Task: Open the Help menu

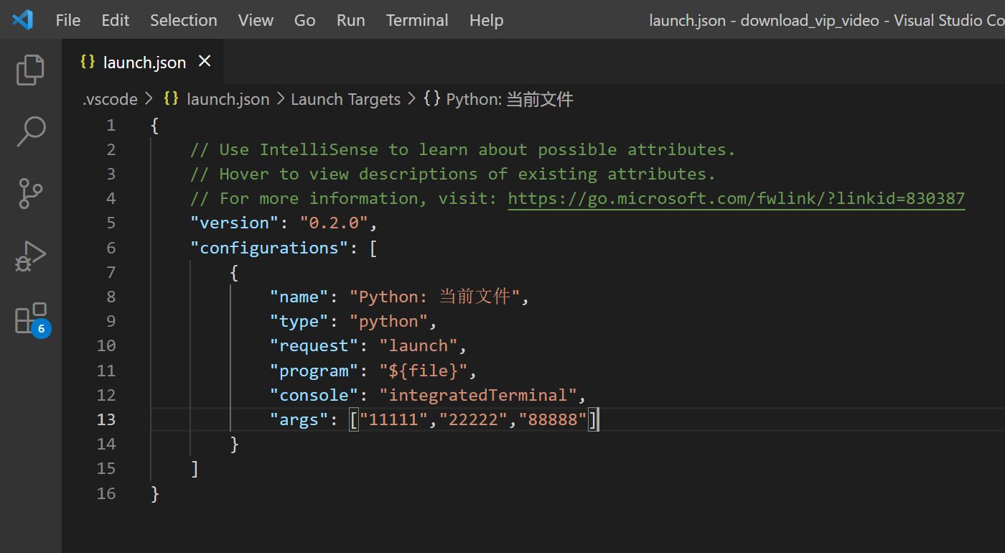Action: pyautogui.click(x=487, y=20)
